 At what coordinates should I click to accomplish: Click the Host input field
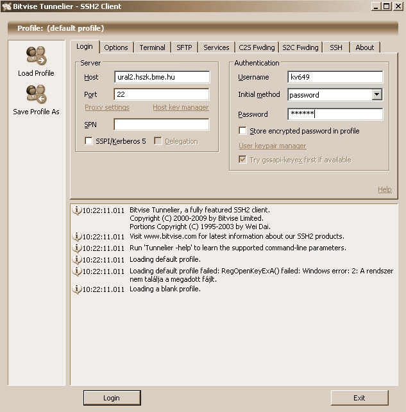(162, 77)
